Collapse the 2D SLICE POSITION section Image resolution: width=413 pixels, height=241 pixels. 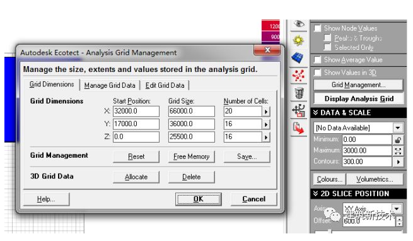click(x=315, y=194)
